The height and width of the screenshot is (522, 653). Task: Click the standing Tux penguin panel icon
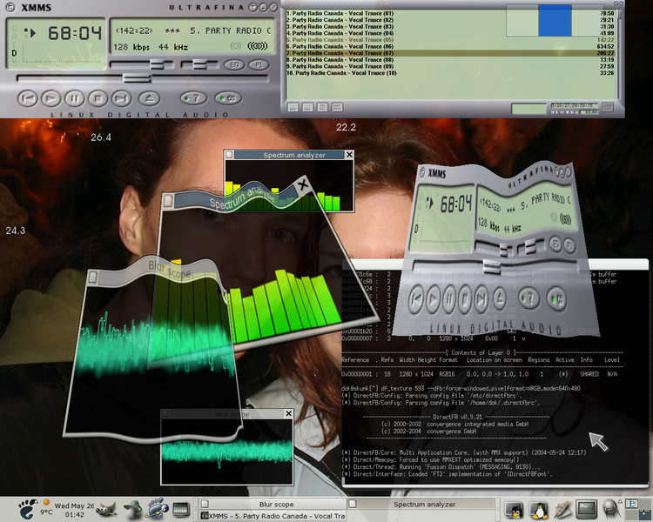(538, 510)
